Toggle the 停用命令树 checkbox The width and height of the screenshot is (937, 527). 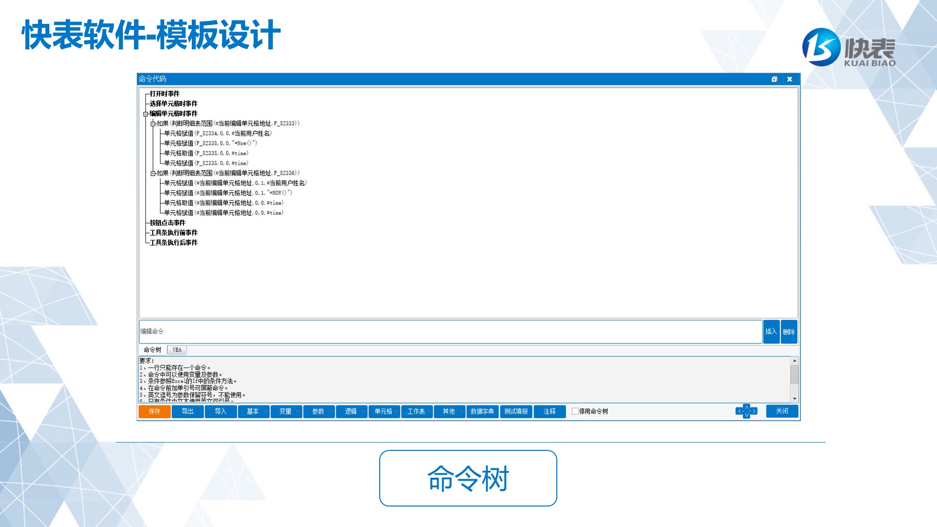(575, 411)
